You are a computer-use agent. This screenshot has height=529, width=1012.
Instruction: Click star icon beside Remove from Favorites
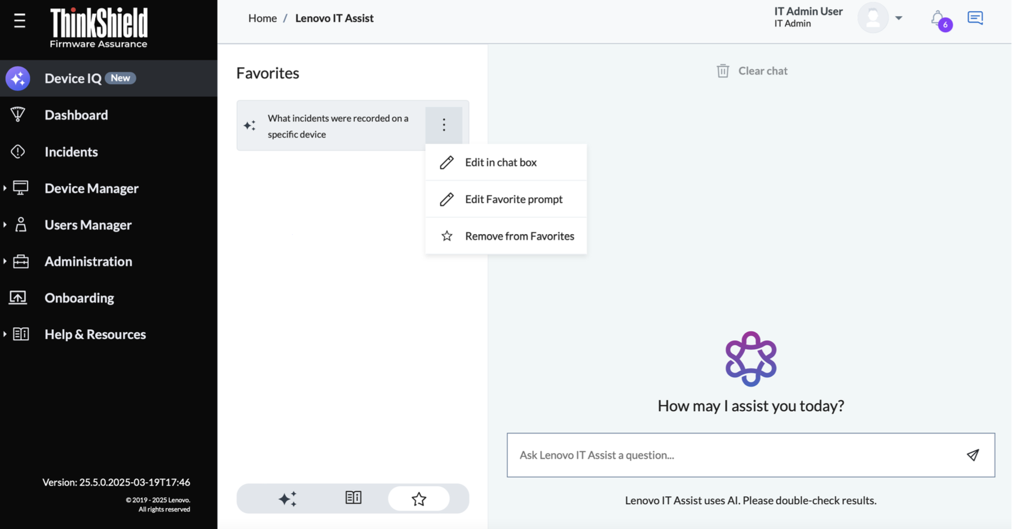click(447, 236)
